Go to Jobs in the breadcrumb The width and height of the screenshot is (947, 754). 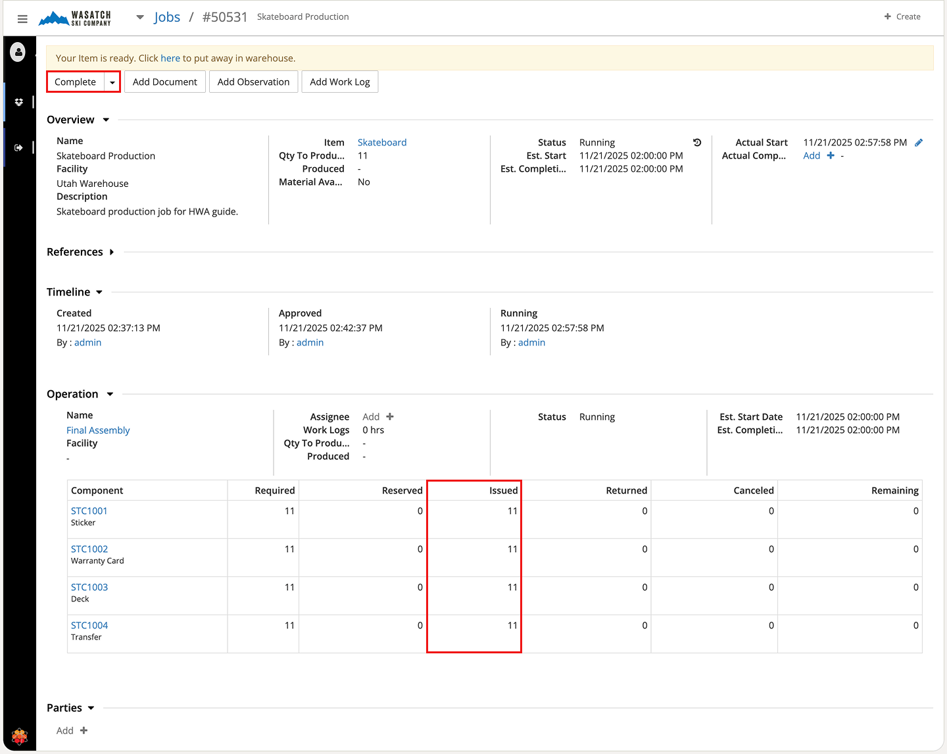(167, 18)
